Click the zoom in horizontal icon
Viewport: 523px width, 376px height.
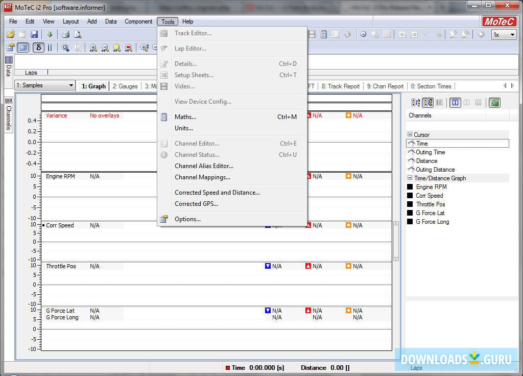pyautogui.click(x=93, y=48)
